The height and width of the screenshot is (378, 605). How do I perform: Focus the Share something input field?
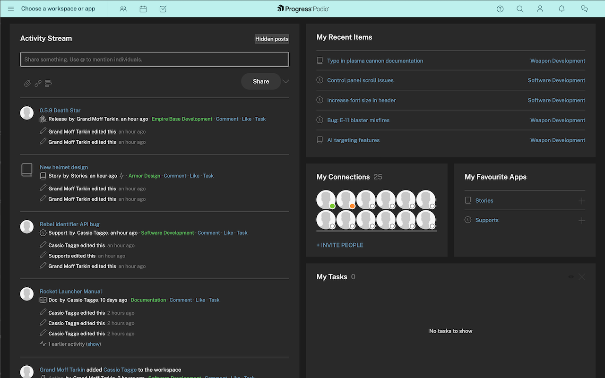coord(155,60)
